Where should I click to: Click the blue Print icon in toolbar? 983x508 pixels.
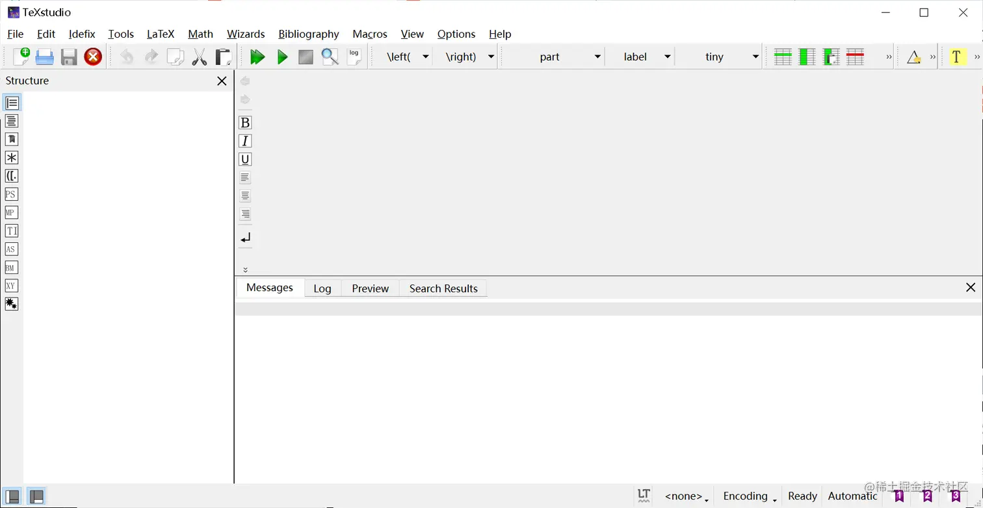pos(45,57)
